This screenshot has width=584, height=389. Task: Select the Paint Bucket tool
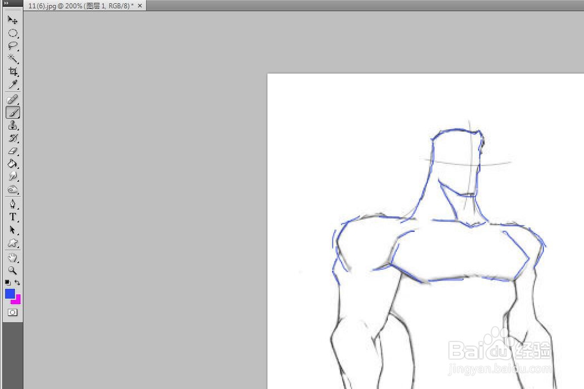click(x=13, y=164)
